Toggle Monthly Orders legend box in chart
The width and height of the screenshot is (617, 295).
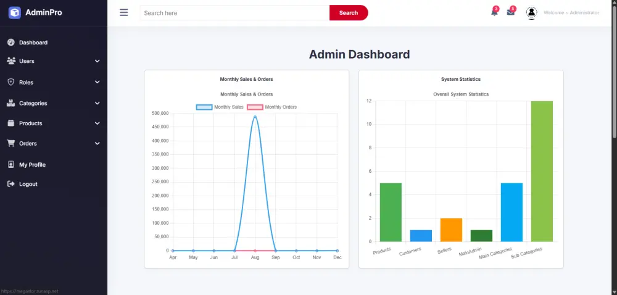[x=255, y=107]
